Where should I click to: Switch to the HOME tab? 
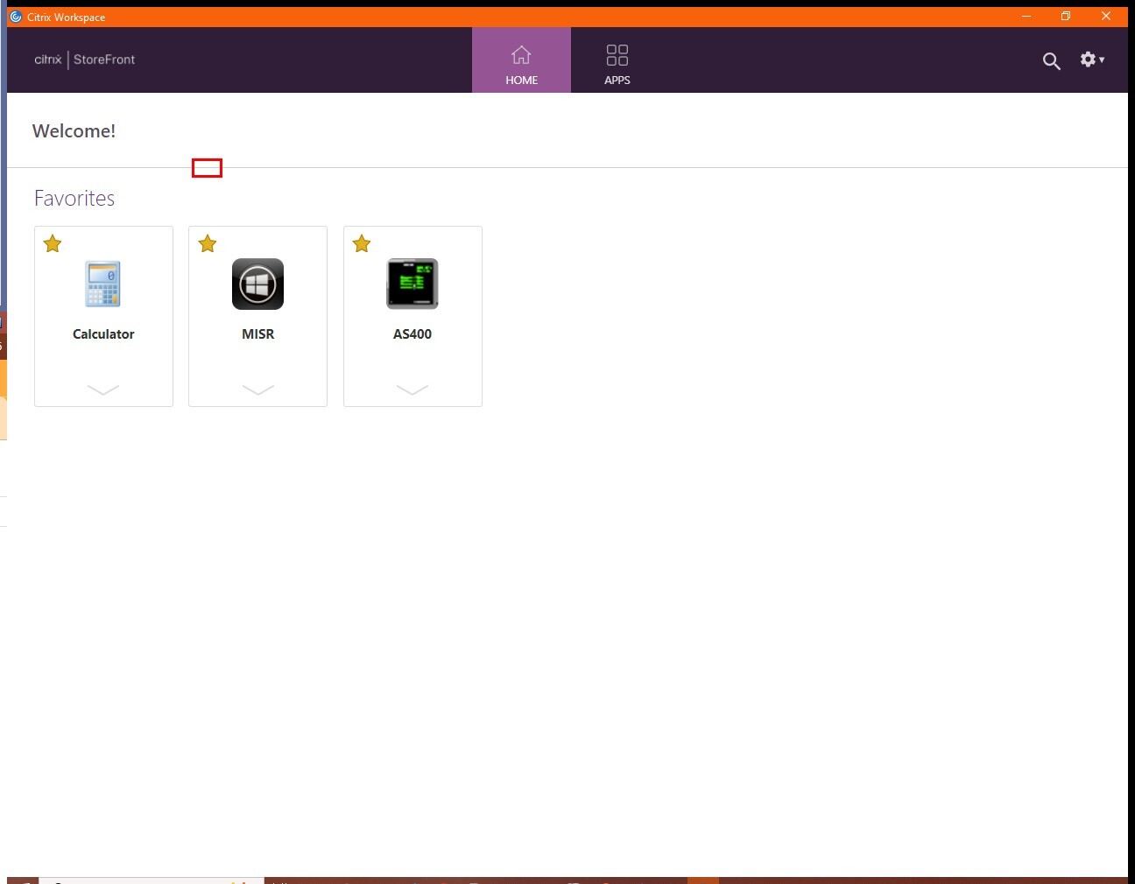pos(521,60)
